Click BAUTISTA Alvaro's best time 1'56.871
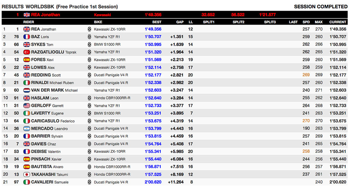The image size is (349, 187). pyautogui.click(x=153, y=167)
